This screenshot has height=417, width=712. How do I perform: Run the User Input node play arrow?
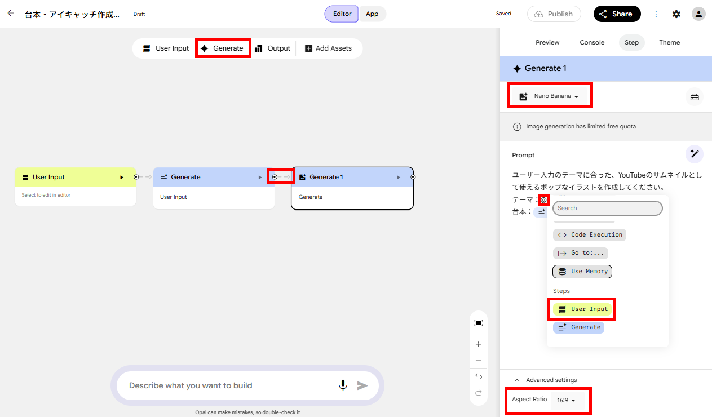coord(122,177)
